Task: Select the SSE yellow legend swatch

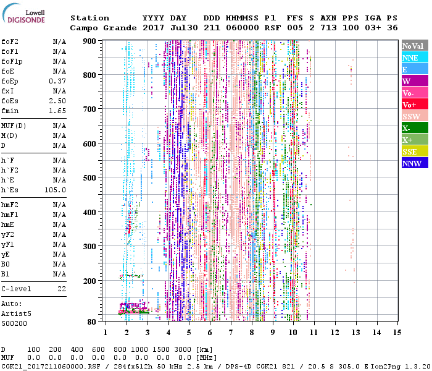Action: [x=415, y=151]
